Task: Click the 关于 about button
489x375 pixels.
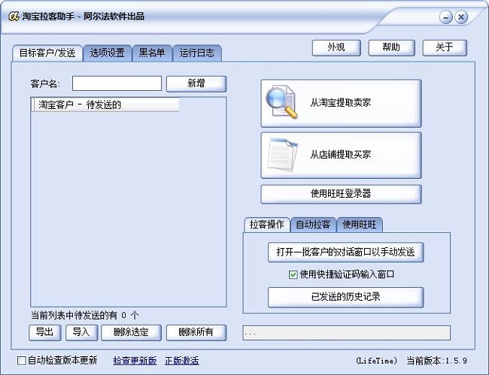Action: click(x=445, y=47)
